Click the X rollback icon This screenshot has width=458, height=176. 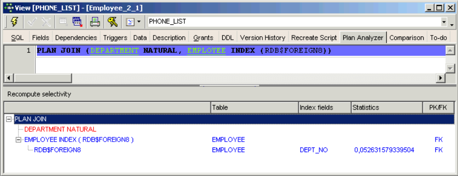coord(46,22)
